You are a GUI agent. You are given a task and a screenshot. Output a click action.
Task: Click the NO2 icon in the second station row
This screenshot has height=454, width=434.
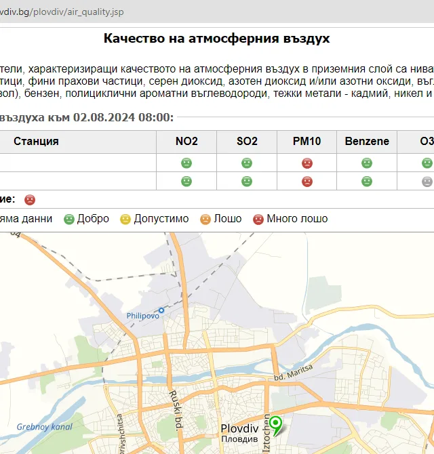click(186, 182)
